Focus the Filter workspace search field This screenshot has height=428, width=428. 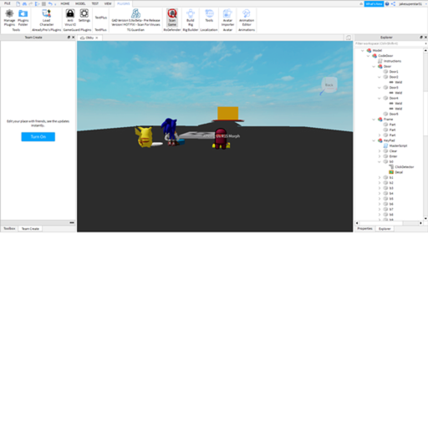pyautogui.click(x=389, y=43)
